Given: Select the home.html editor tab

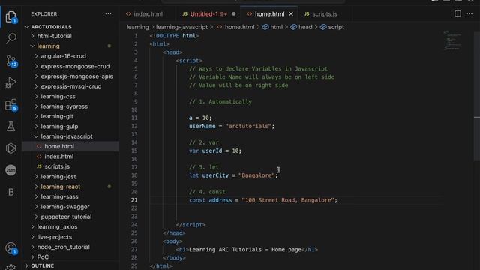Looking at the screenshot, I should [269, 14].
